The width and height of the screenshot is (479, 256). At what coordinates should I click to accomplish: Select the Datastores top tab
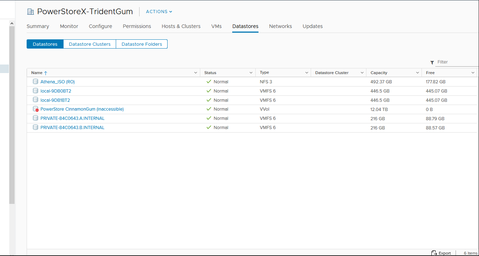(245, 26)
